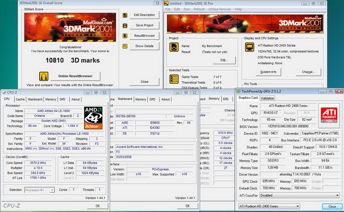This screenshot has width=344, height=212.
Task: Switch to the Validation tab in GPU-Z
Action: coord(267,98)
